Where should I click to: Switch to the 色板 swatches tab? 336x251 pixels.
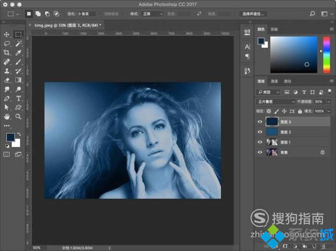274,29
